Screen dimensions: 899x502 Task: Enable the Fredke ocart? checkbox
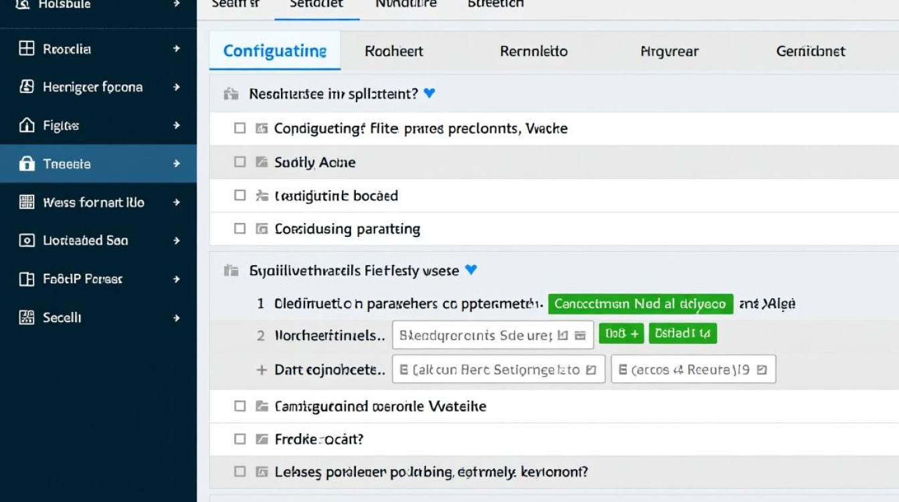(240, 440)
